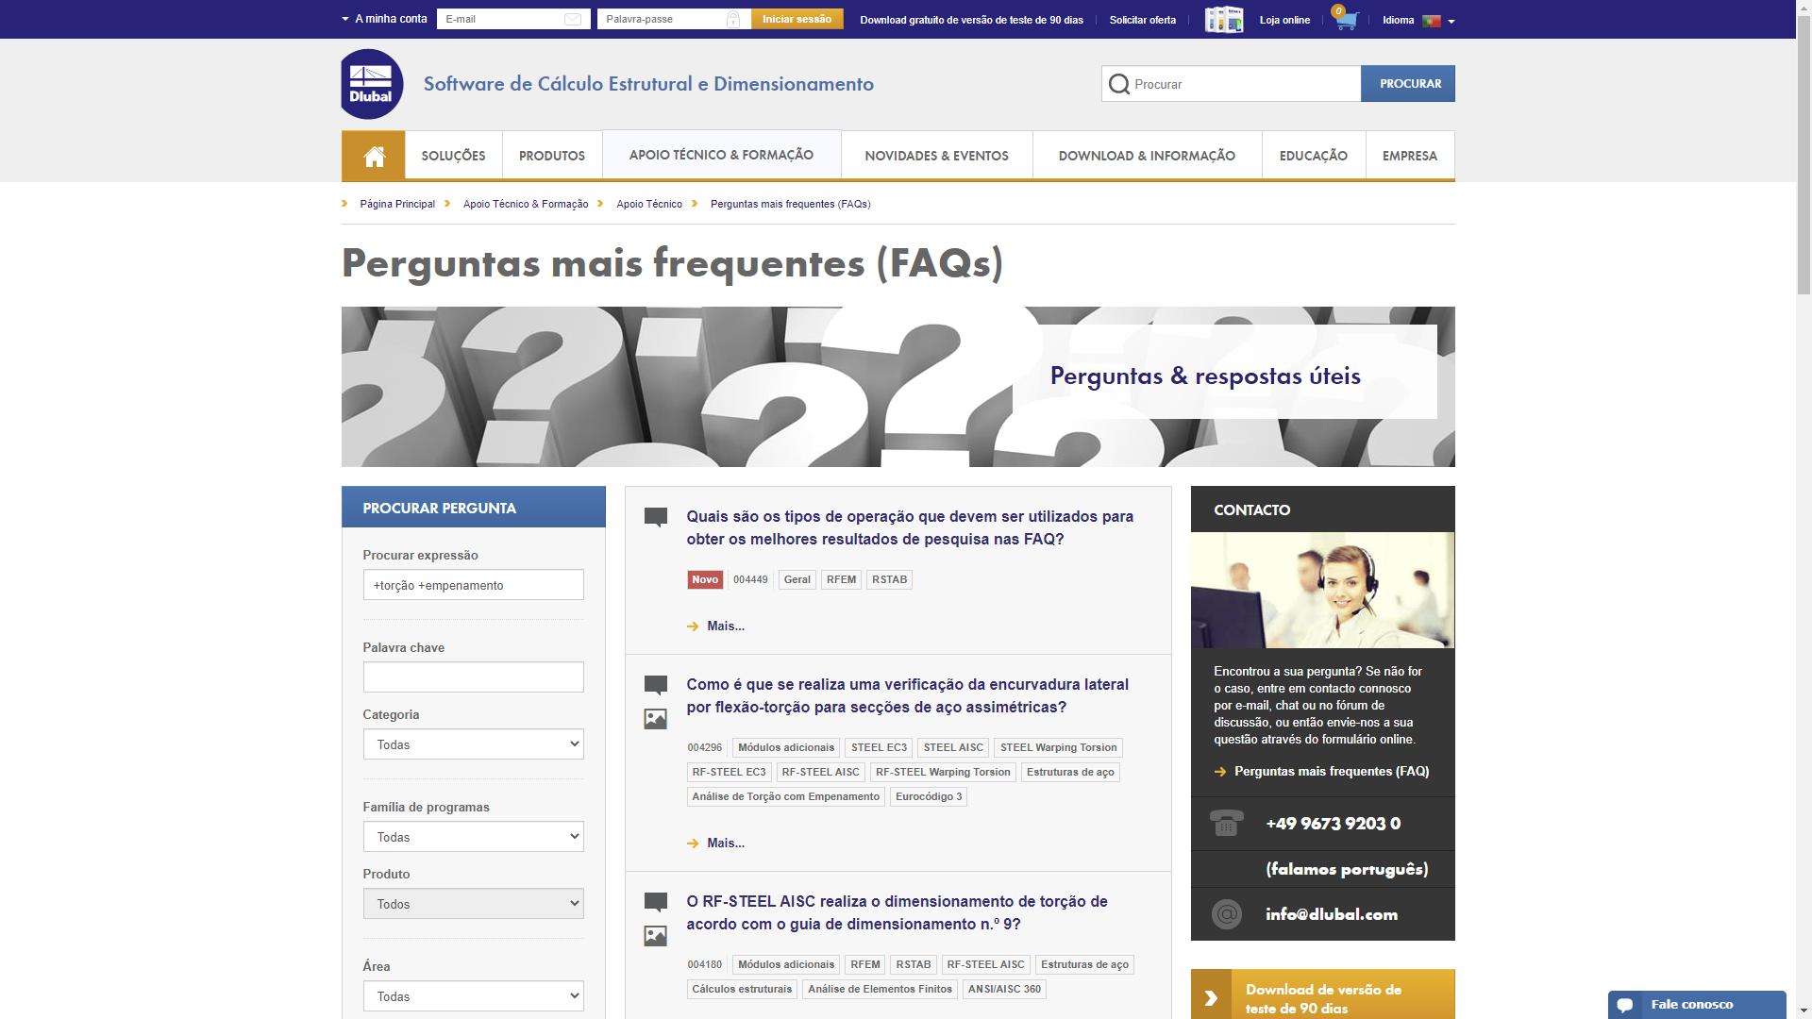Image resolution: width=1812 pixels, height=1019 pixels.
Task: Click the magnifying glass to search
Action: click(1119, 83)
